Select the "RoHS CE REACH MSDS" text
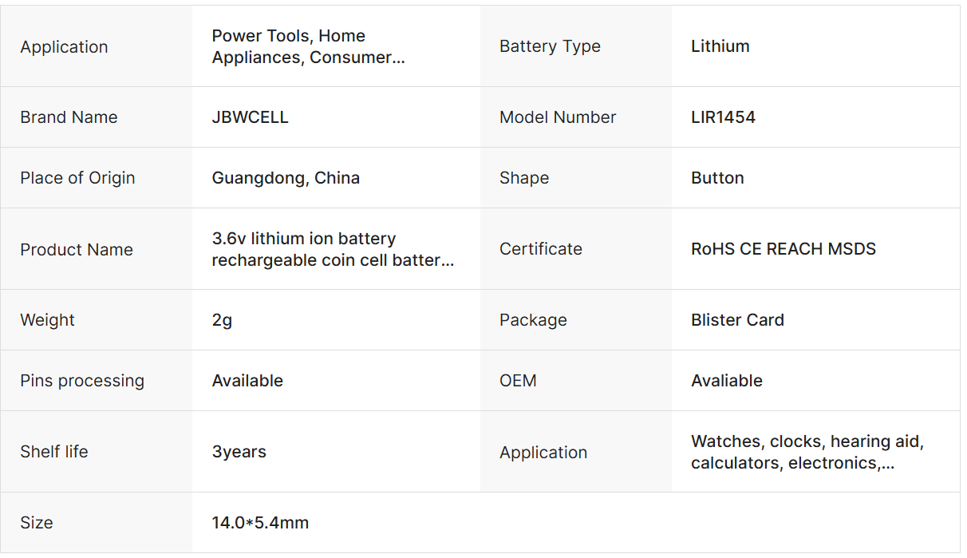Viewport: 967px width, 558px height. point(783,249)
